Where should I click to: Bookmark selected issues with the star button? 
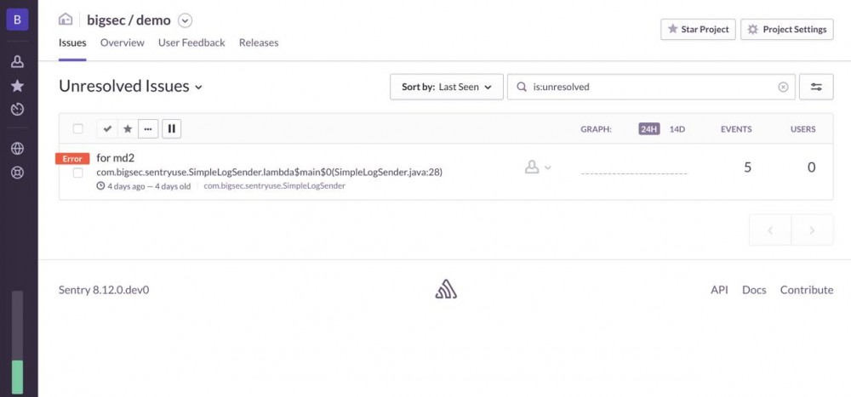click(x=128, y=128)
